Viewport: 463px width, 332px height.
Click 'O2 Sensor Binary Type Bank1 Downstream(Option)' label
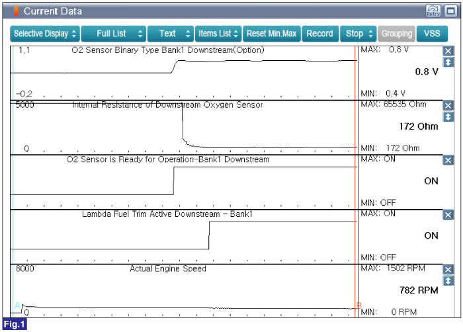(x=168, y=50)
